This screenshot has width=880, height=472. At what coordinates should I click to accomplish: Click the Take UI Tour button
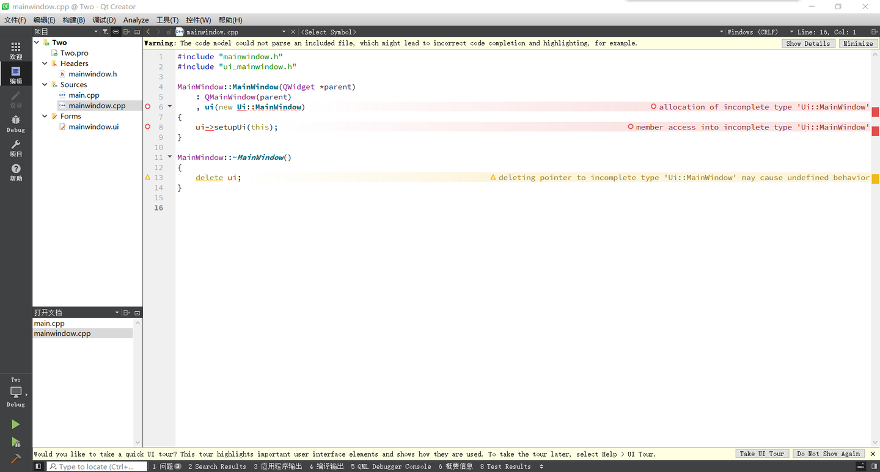pos(761,454)
